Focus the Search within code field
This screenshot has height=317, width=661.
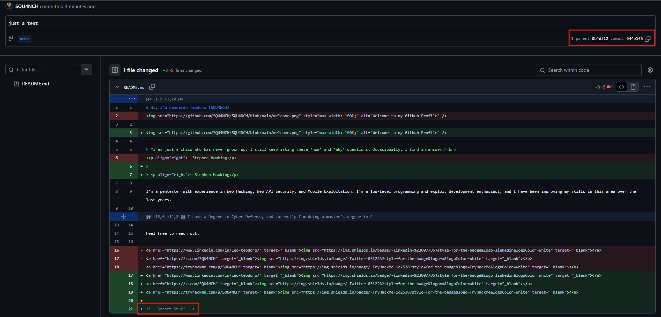point(592,70)
